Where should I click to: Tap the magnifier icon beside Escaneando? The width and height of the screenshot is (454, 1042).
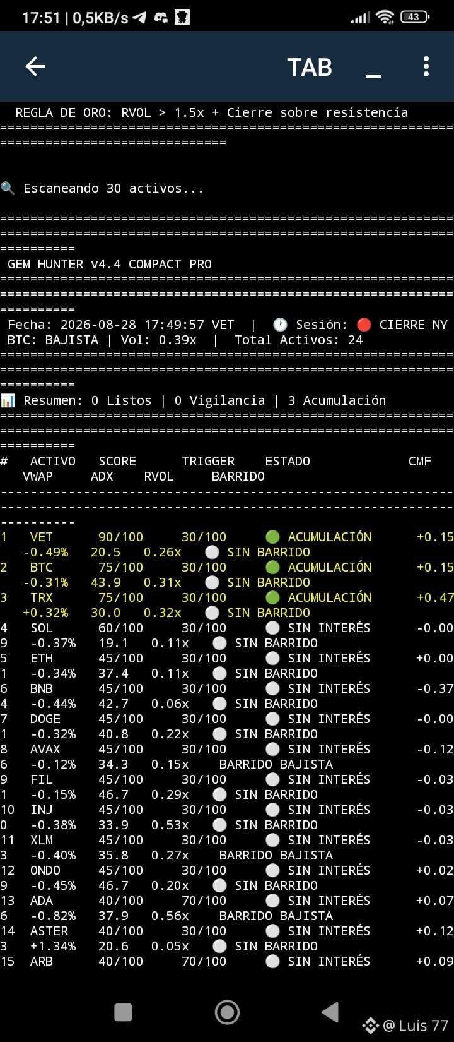tap(8, 188)
